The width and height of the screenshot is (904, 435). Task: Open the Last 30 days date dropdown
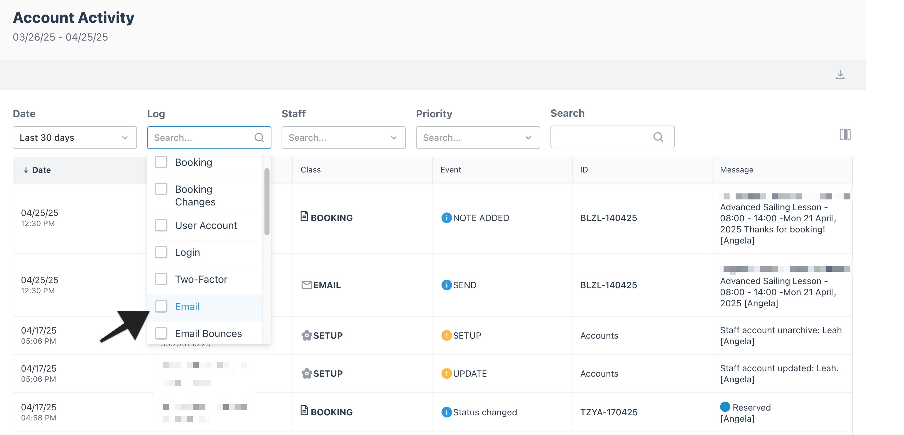pos(75,138)
